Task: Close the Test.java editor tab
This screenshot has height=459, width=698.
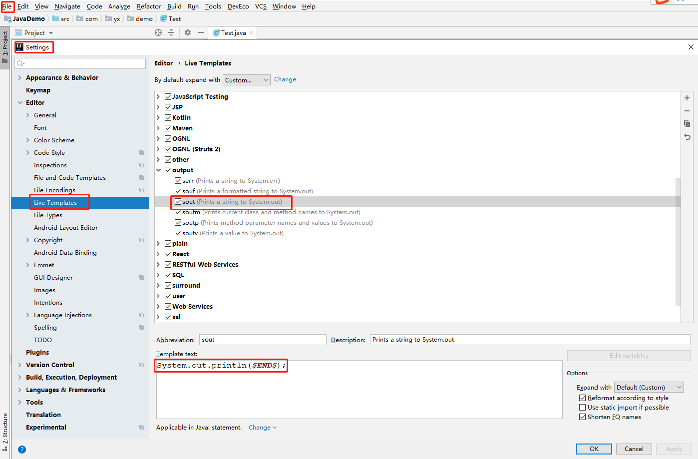Action: coord(251,33)
